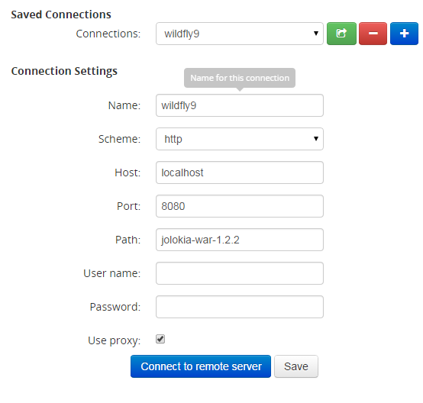Click the 'Password:' label
423x403 pixels.
115,307
